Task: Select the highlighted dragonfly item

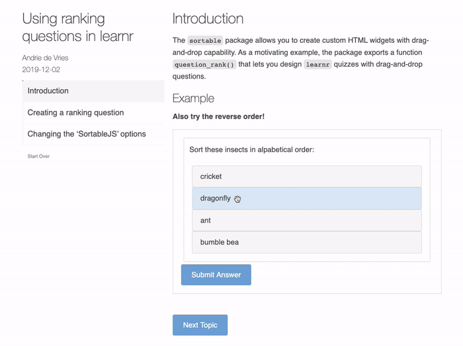Action: 306,198
